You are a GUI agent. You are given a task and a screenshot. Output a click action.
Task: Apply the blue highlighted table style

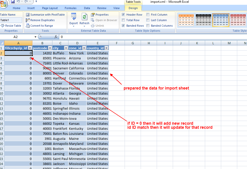click(x=221, y=20)
